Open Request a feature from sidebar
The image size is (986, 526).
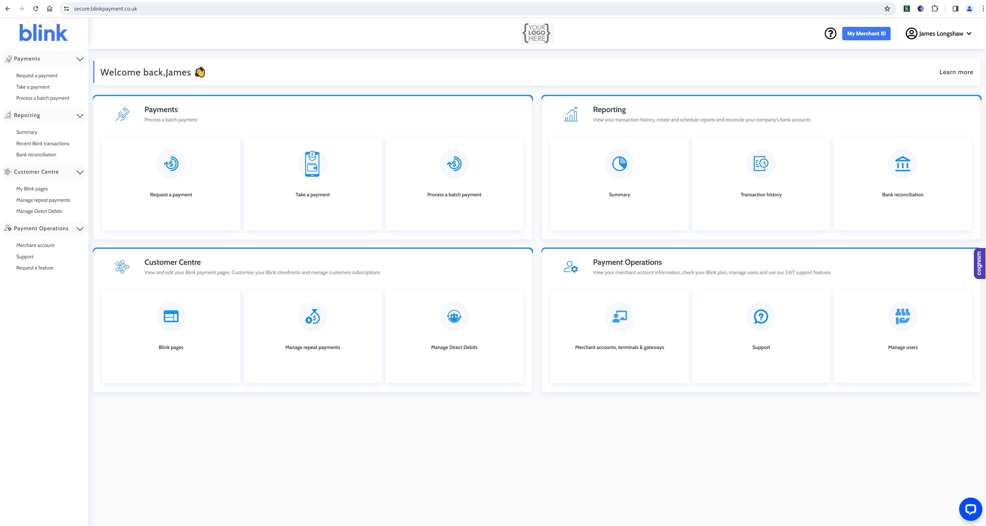(34, 267)
